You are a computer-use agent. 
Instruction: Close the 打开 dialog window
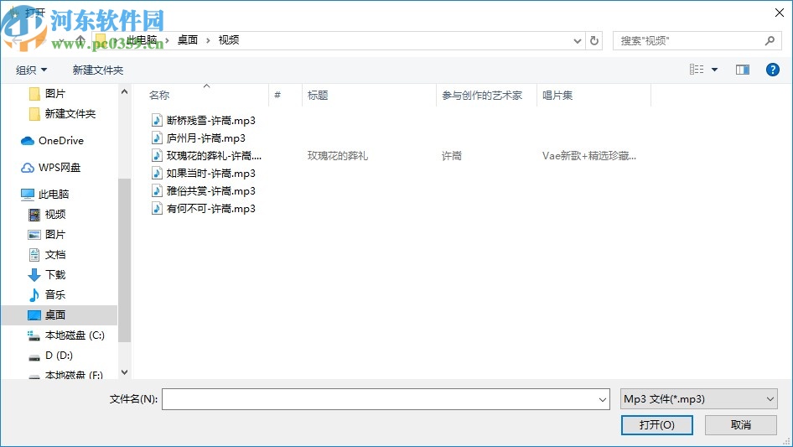point(780,13)
